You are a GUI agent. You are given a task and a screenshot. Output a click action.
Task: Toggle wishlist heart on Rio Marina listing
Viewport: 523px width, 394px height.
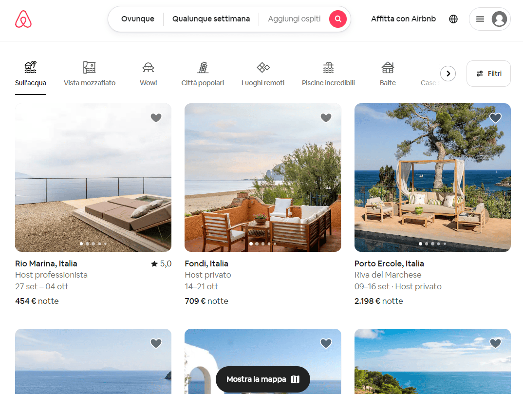(156, 117)
